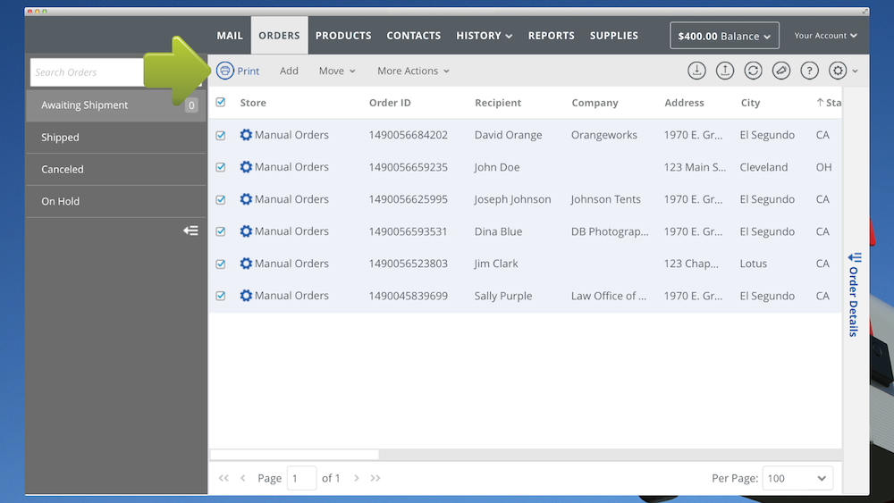Image resolution: width=894 pixels, height=503 pixels.
Task: Expand the Move dropdown
Action: pyautogui.click(x=337, y=71)
